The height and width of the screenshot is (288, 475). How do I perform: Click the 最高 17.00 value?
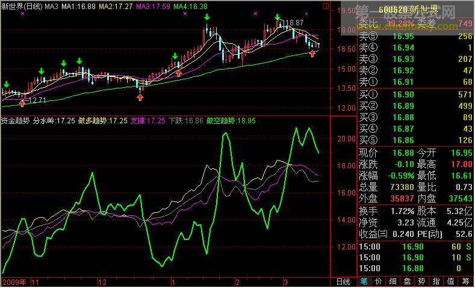tap(462, 164)
